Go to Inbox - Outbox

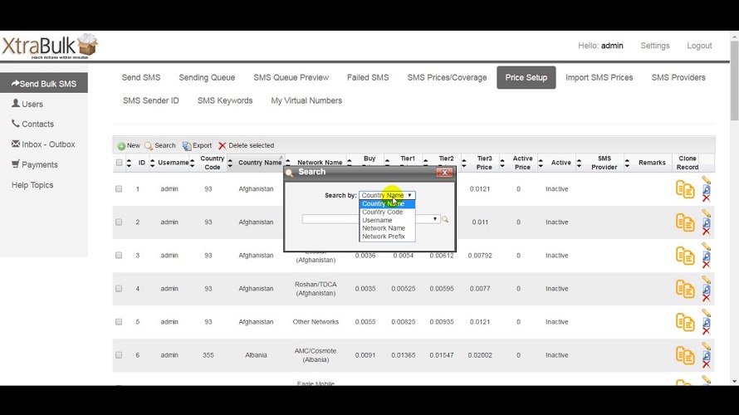(43, 144)
